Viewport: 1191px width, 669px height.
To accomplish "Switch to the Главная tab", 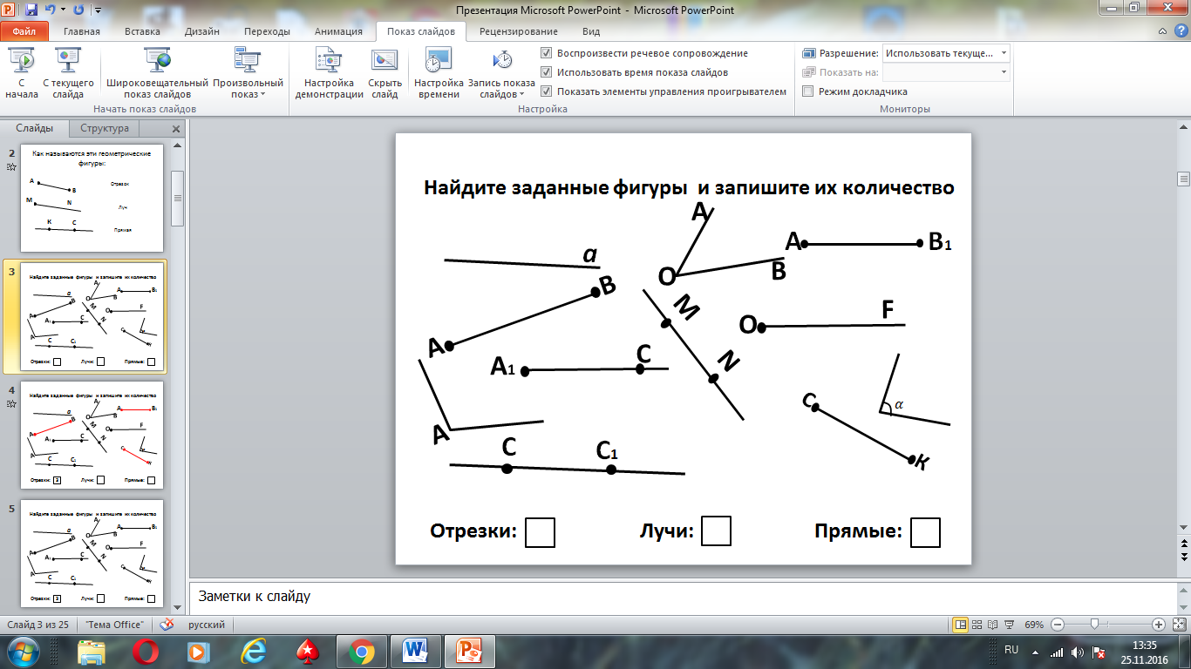I will (81, 31).
